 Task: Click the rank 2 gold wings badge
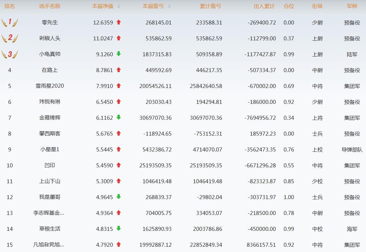[x=10, y=38]
